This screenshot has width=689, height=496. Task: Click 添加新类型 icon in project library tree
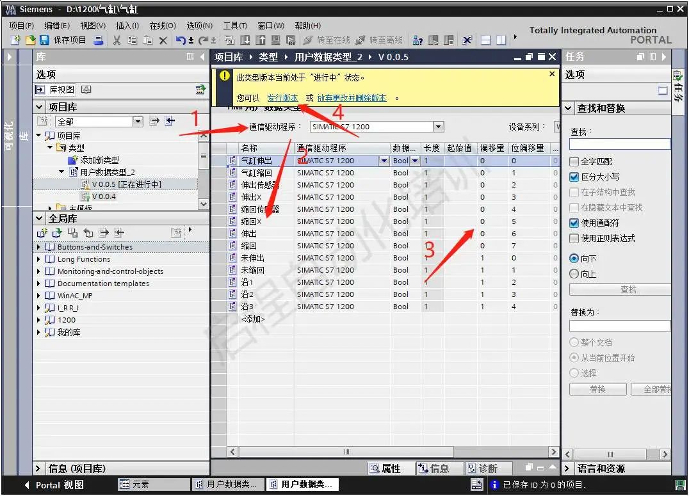(73, 160)
